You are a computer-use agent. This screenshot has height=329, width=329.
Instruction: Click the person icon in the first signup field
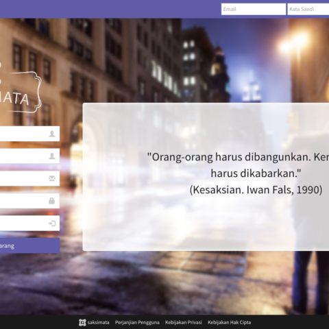click(x=52, y=134)
